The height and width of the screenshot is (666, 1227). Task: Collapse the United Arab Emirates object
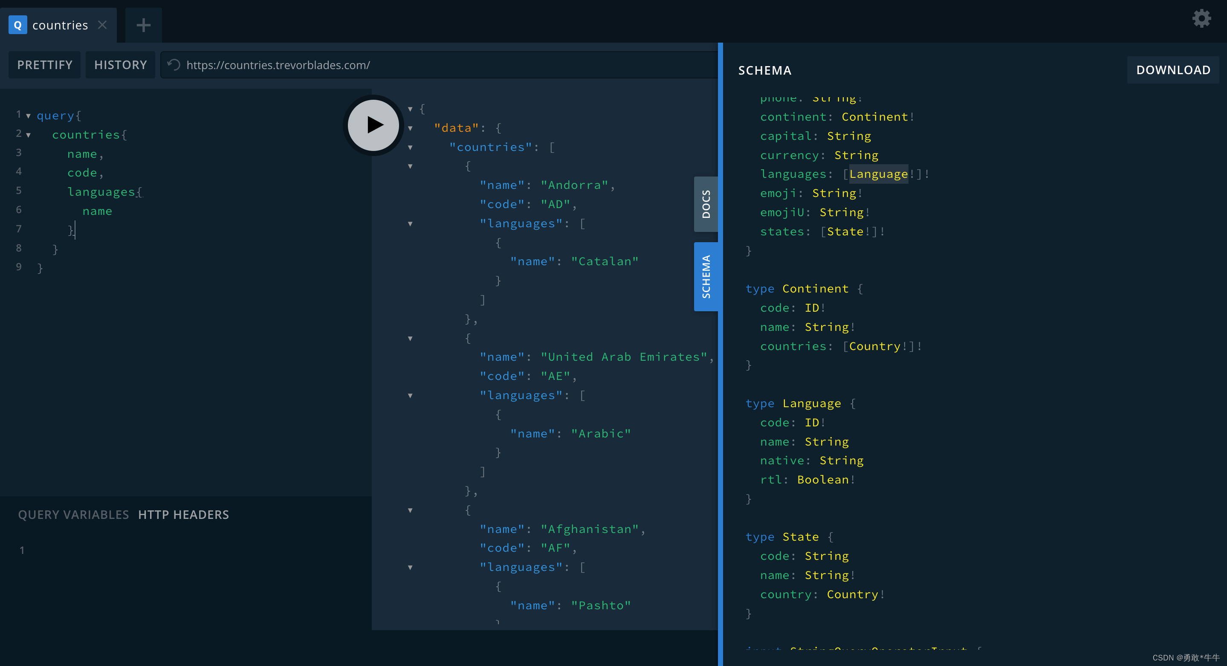coord(410,339)
